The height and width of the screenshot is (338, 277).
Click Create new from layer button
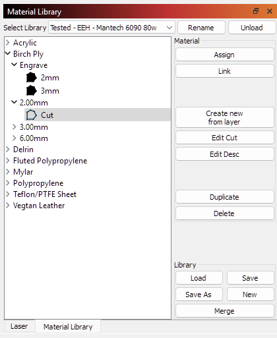pos(224,117)
